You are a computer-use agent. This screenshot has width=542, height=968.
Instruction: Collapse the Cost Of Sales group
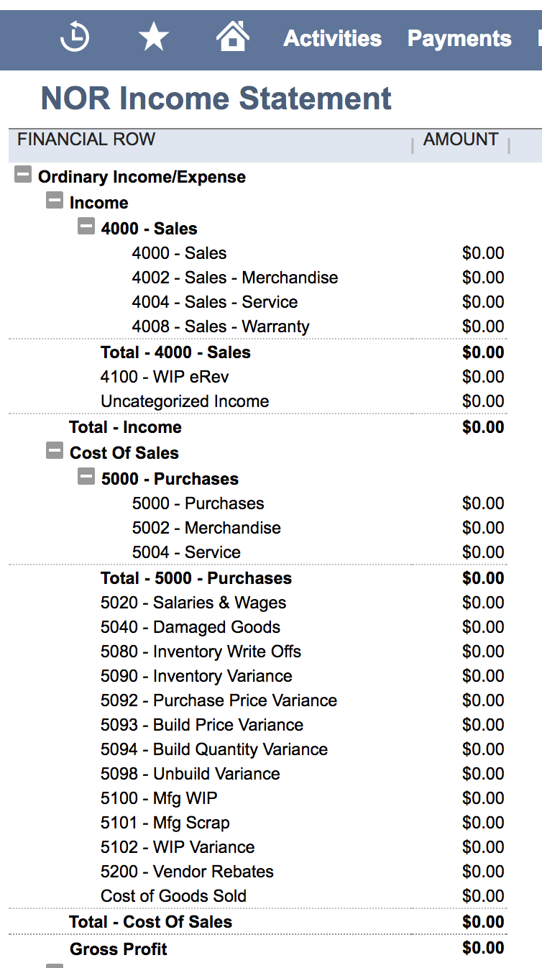pos(55,451)
